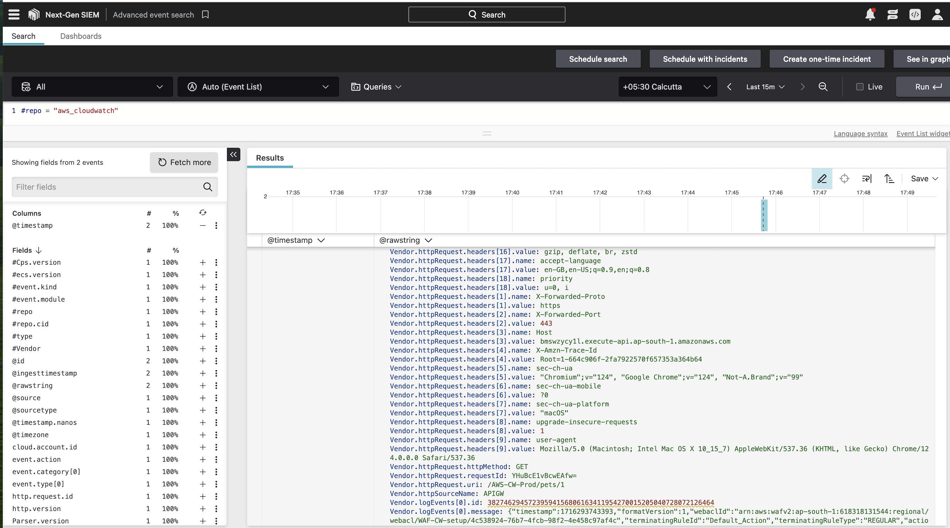950x528 pixels.
Task: Zoom out the time range
Action: (823, 87)
